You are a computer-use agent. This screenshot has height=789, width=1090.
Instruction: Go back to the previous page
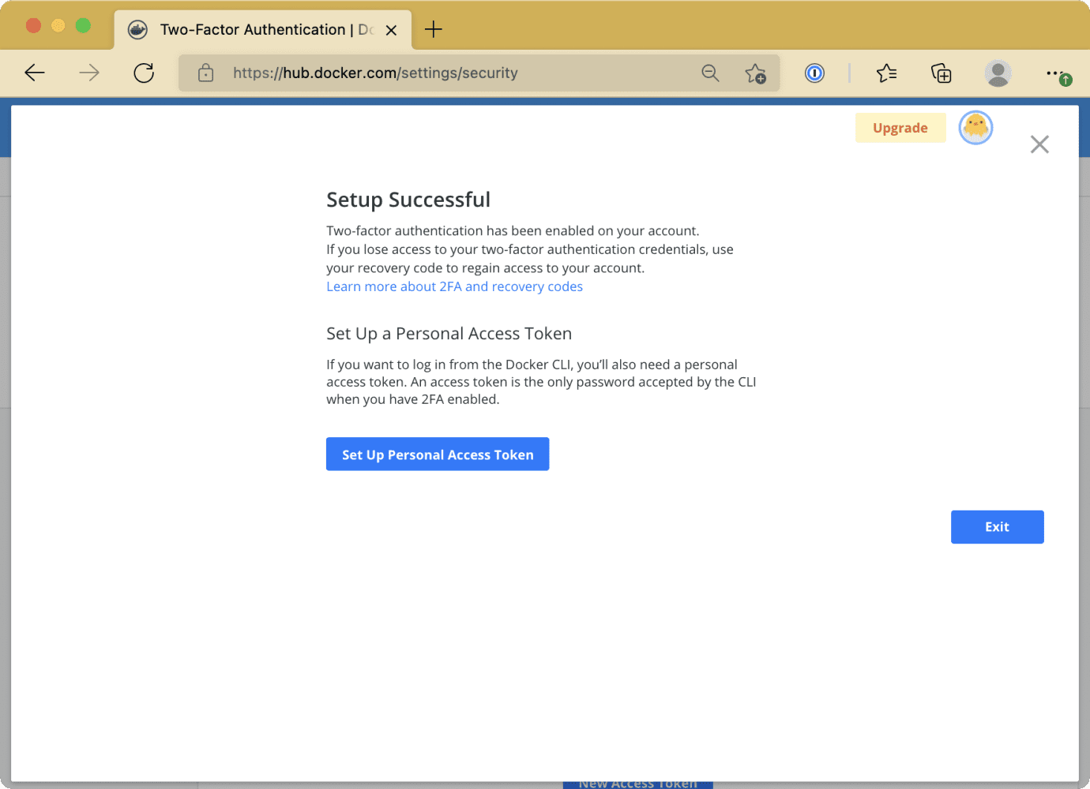tap(35, 73)
